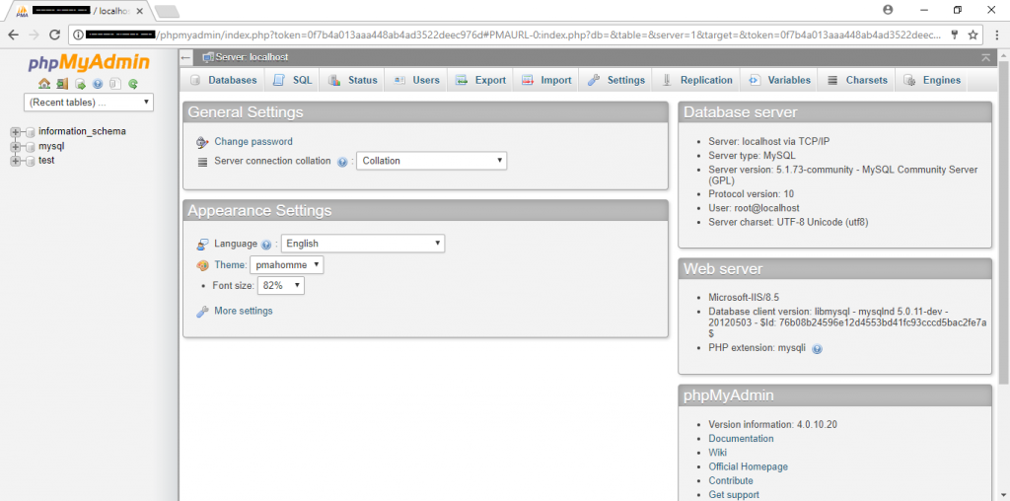The image size is (1010, 501).
Task: Expand test tree node
Action: 16,161
